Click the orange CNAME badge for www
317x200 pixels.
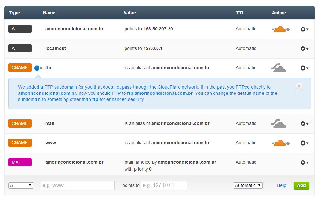point(20,143)
